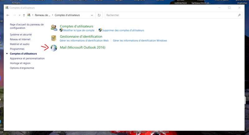Image resolution: width=249 pixels, height=135 pixels.
Task: Open Apparence et personnalisation category
Action: pyautogui.click(x=27, y=59)
